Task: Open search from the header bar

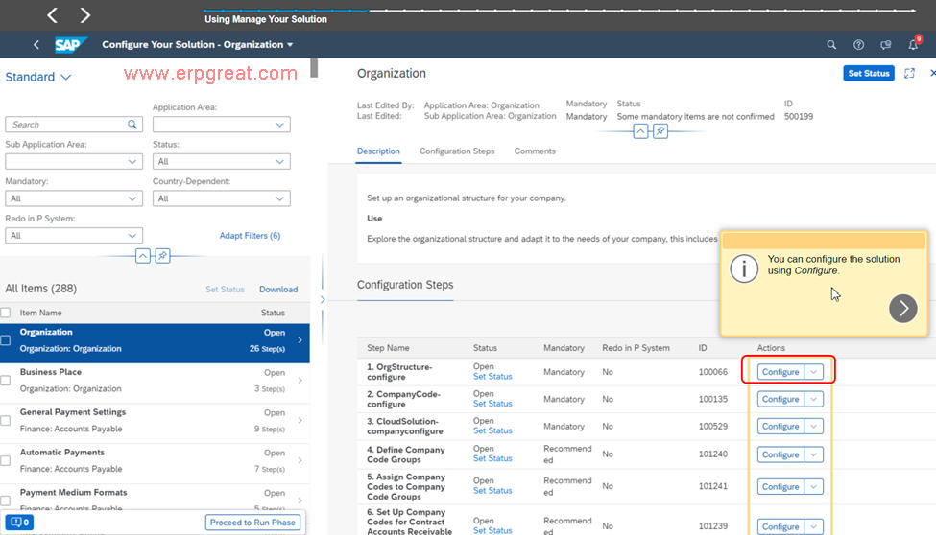Action: (831, 45)
